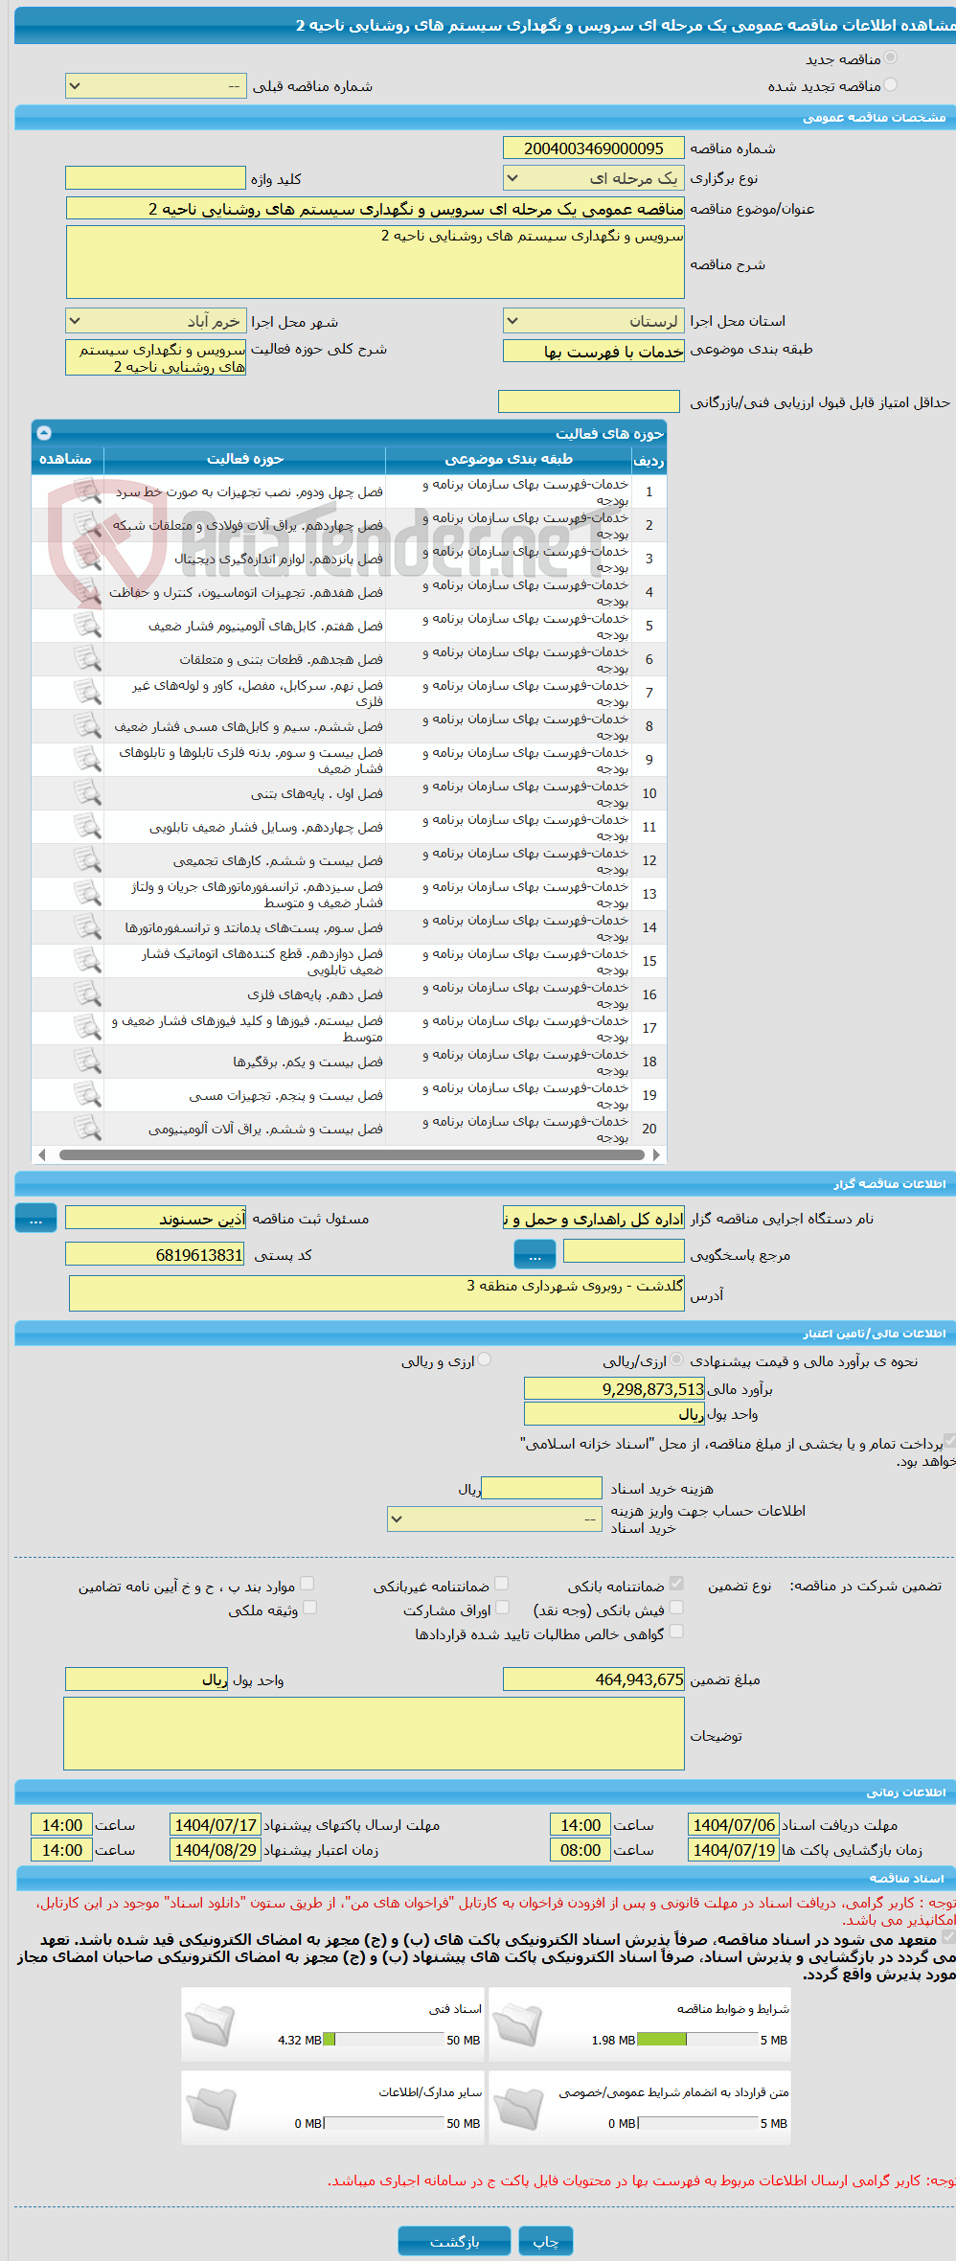Click the حوزه فعالیت column header
Image resolution: width=956 pixels, height=2261 pixels.
(245, 460)
